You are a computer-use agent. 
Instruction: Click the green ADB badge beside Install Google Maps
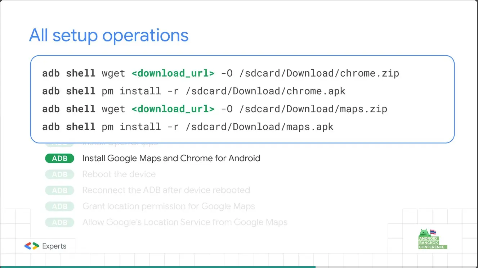(x=59, y=158)
